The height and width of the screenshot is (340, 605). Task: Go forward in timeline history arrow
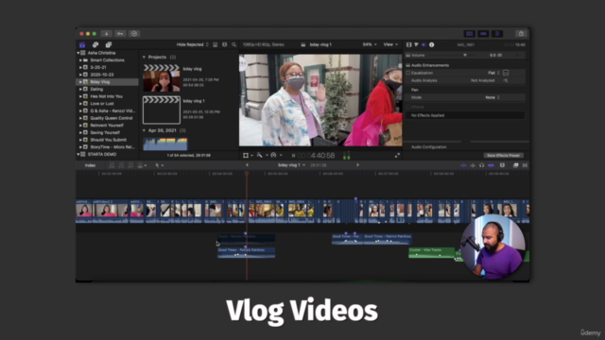357,165
